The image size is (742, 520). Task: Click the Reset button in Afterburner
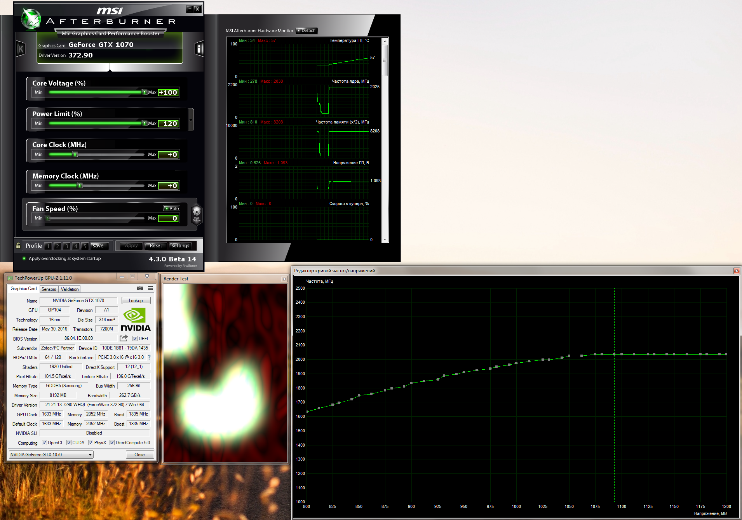156,246
